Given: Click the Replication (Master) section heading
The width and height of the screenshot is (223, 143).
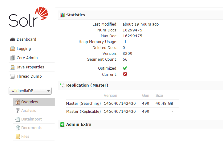Looking at the screenshot, I should 87,85.
